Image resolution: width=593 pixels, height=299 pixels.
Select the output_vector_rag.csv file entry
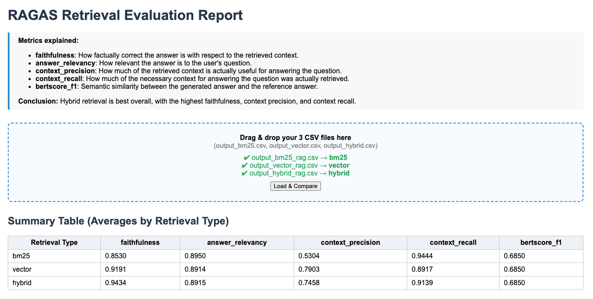[295, 166]
